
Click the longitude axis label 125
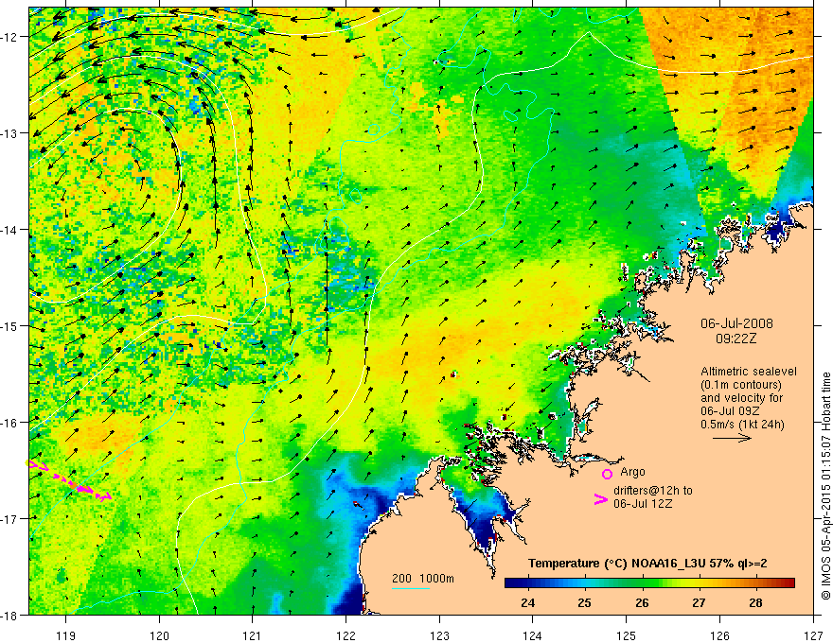point(627,635)
